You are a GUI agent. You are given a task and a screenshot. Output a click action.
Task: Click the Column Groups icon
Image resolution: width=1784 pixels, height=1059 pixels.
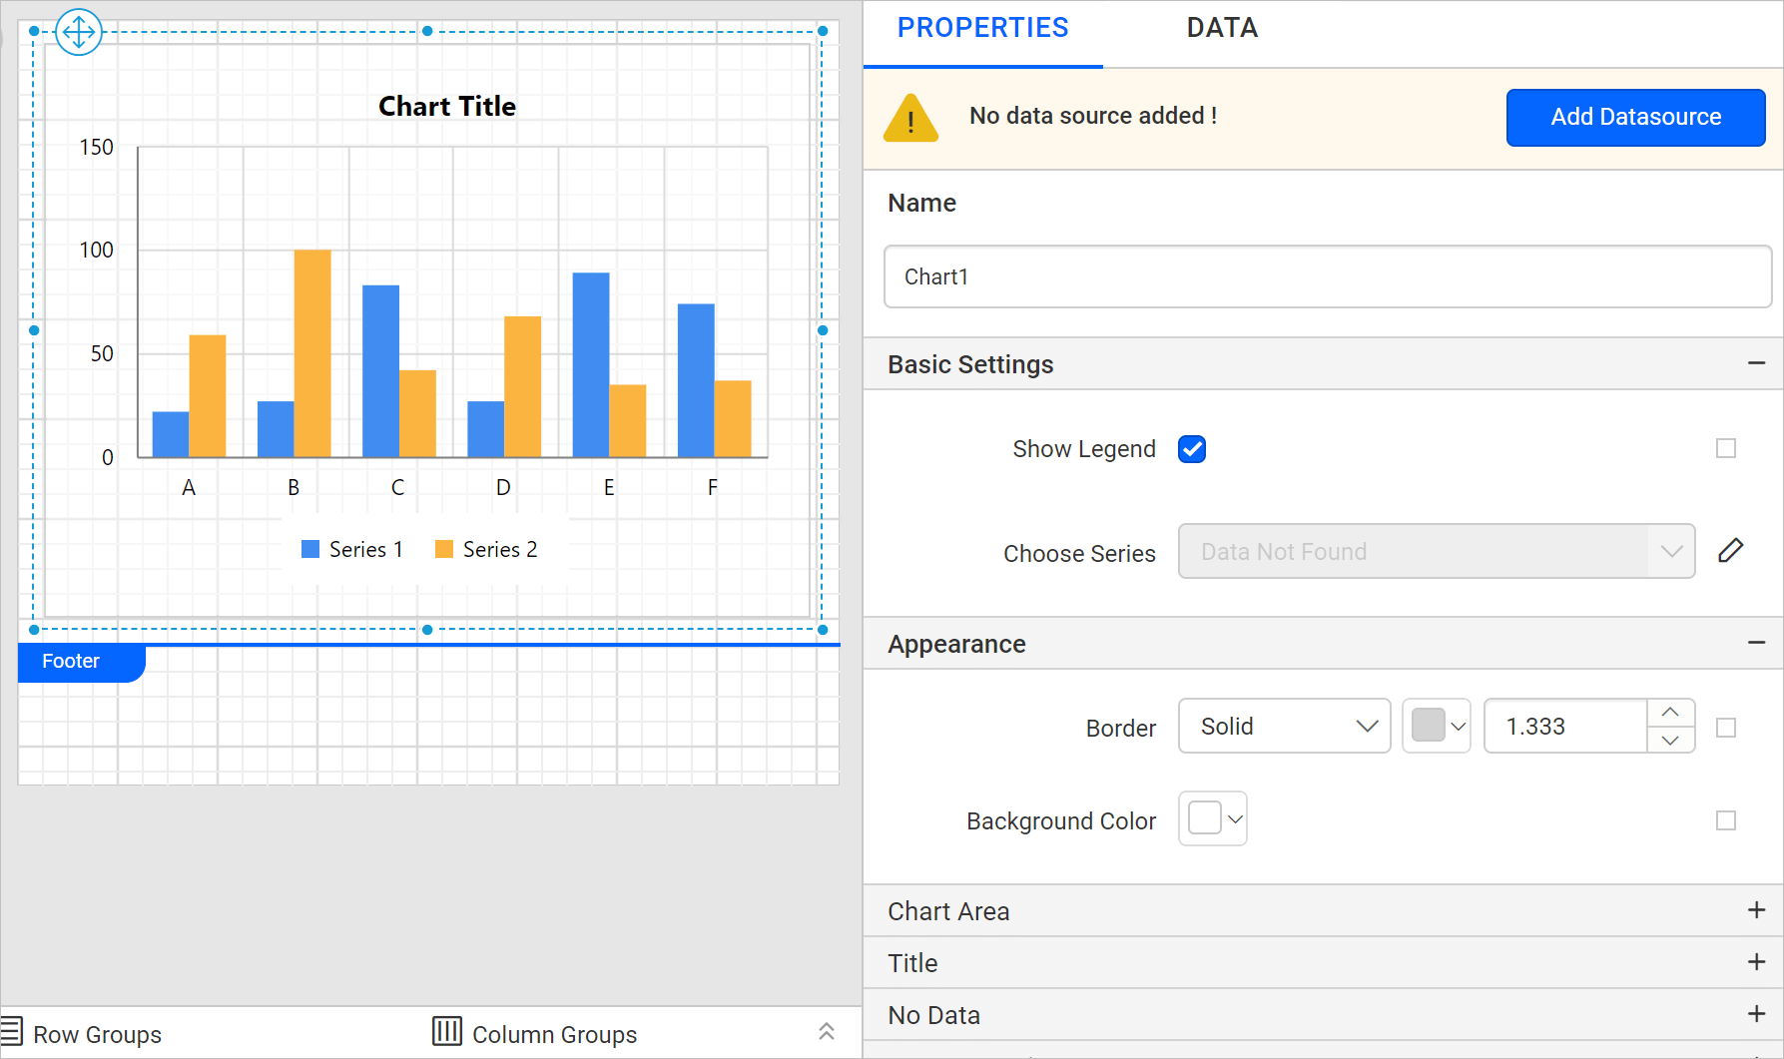pos(446,1032)
